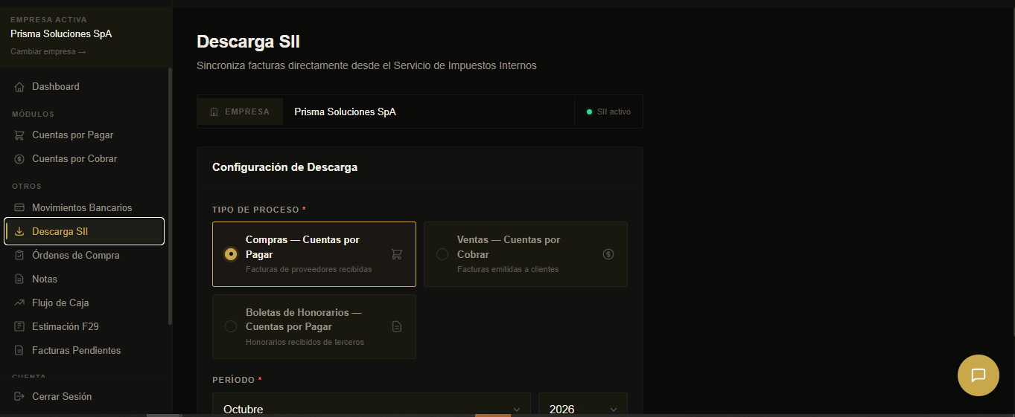Click the Cuentas por Pagar cart icon
Viewport: 1015px width, 417px height.
19,135
